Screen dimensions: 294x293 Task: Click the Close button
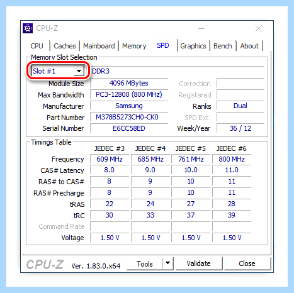pyautogui.click(x=247, y=263)
